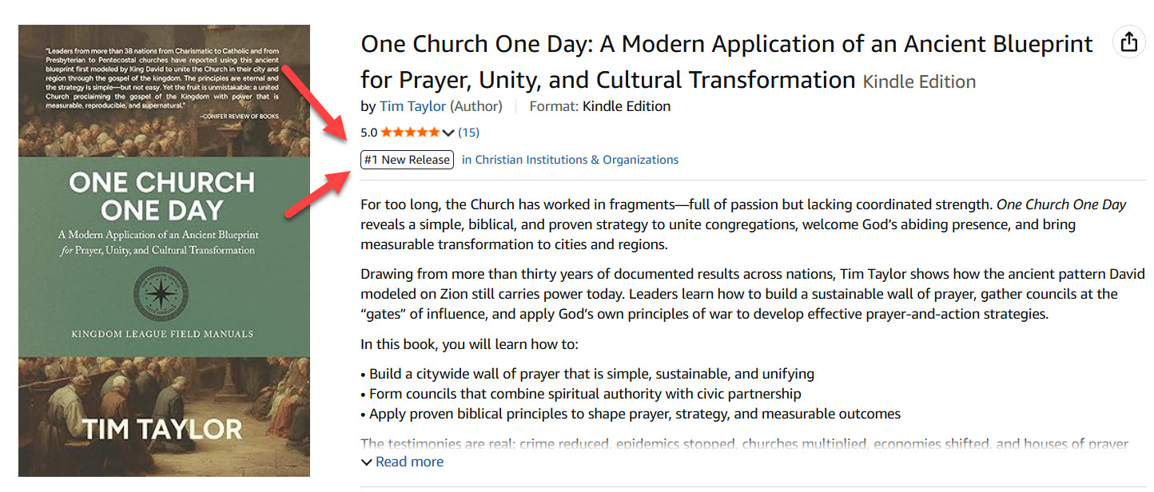Viewport: 1154px width, 492px height.
Task: Click the TIM TAYLOR name on the cover
Action: tap(163, 429)
